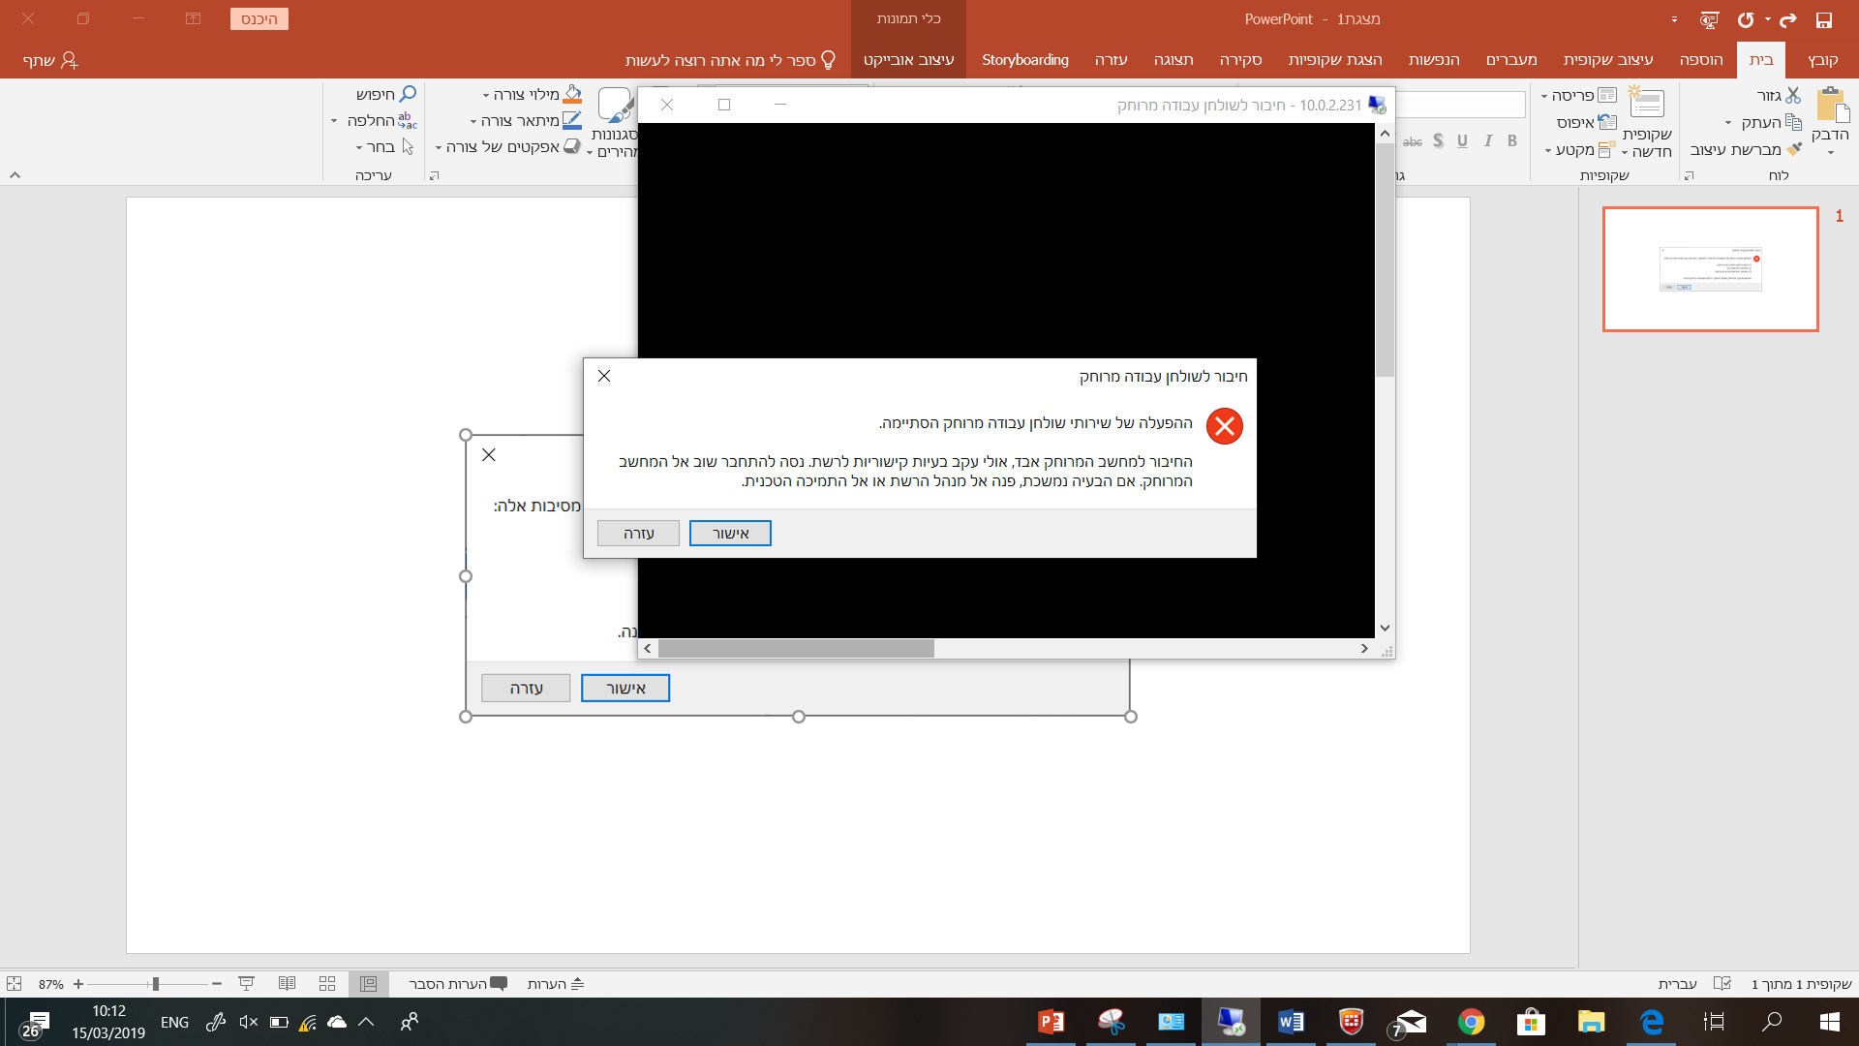Select the Format Painter brush
The height and width of the screenshot is (1046, 1859).
pos(1794,149)
